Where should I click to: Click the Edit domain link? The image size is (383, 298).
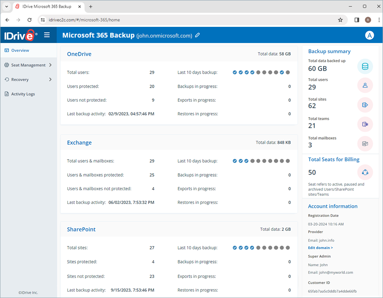tap(320, 248)
